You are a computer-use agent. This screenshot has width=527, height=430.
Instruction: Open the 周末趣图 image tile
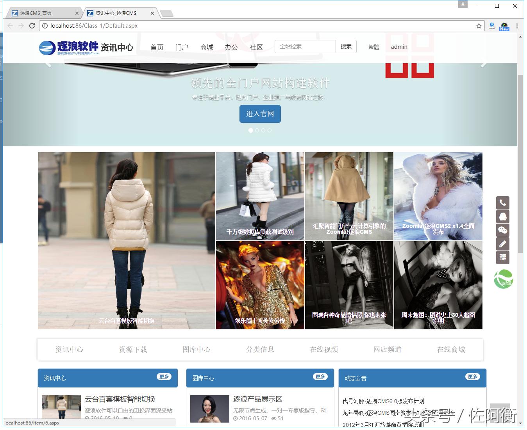(x=438, y=285)
